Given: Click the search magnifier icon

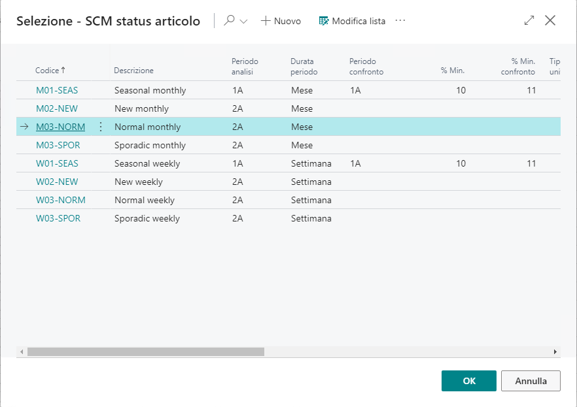Looking at the screenshot, I should pos(229,21).
